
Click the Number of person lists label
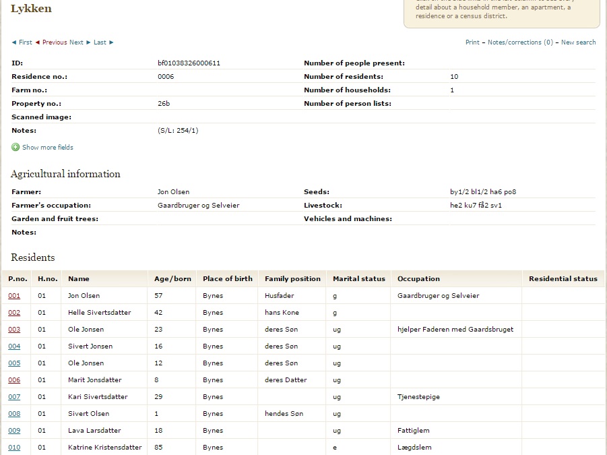[348, 103]
